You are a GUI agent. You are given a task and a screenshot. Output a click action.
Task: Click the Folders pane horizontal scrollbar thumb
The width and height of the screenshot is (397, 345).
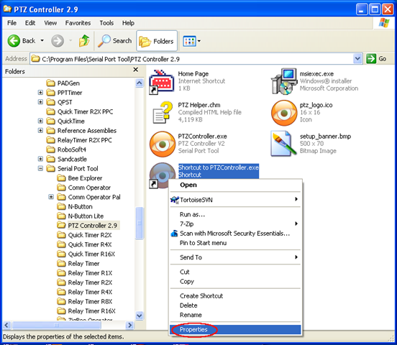click(57, 325)
